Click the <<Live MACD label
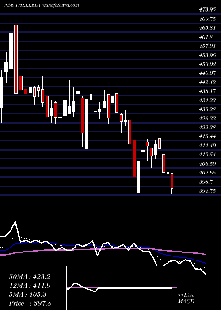 [x=186, y=298]
